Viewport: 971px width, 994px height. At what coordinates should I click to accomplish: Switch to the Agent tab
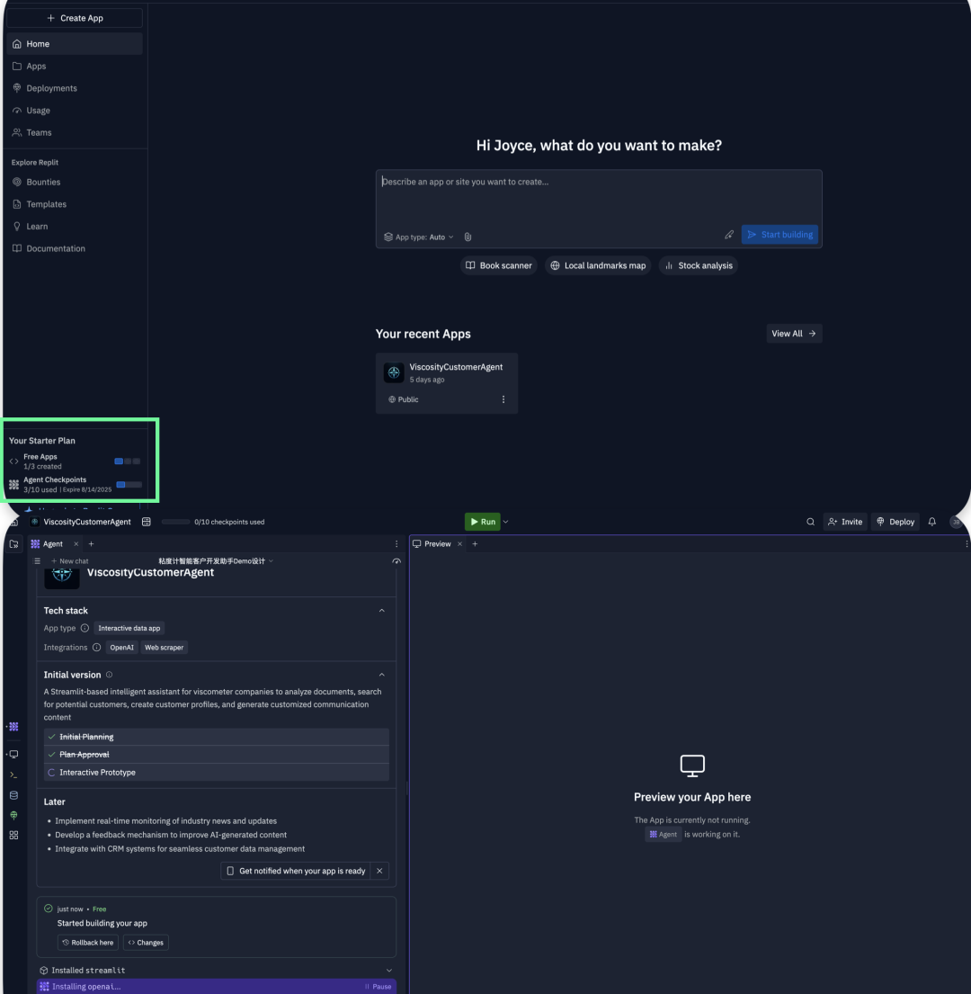[48, 544]
